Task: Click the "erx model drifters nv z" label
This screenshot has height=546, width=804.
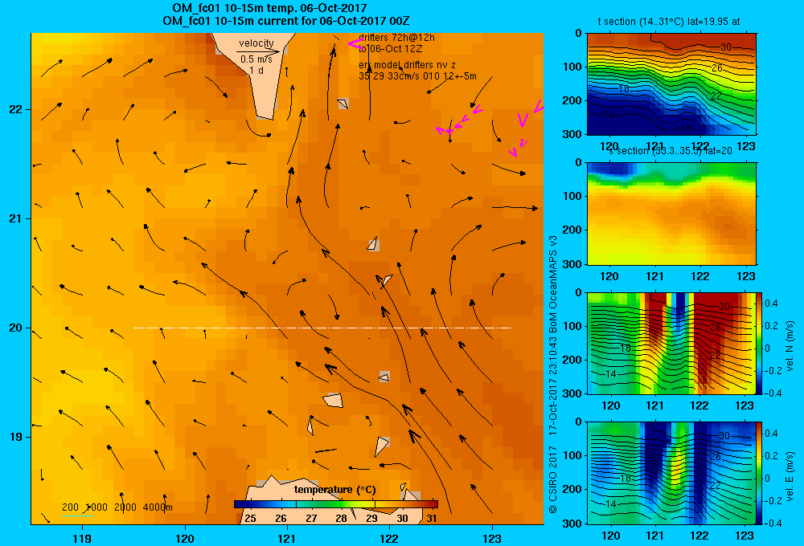Action: (407, 65)
